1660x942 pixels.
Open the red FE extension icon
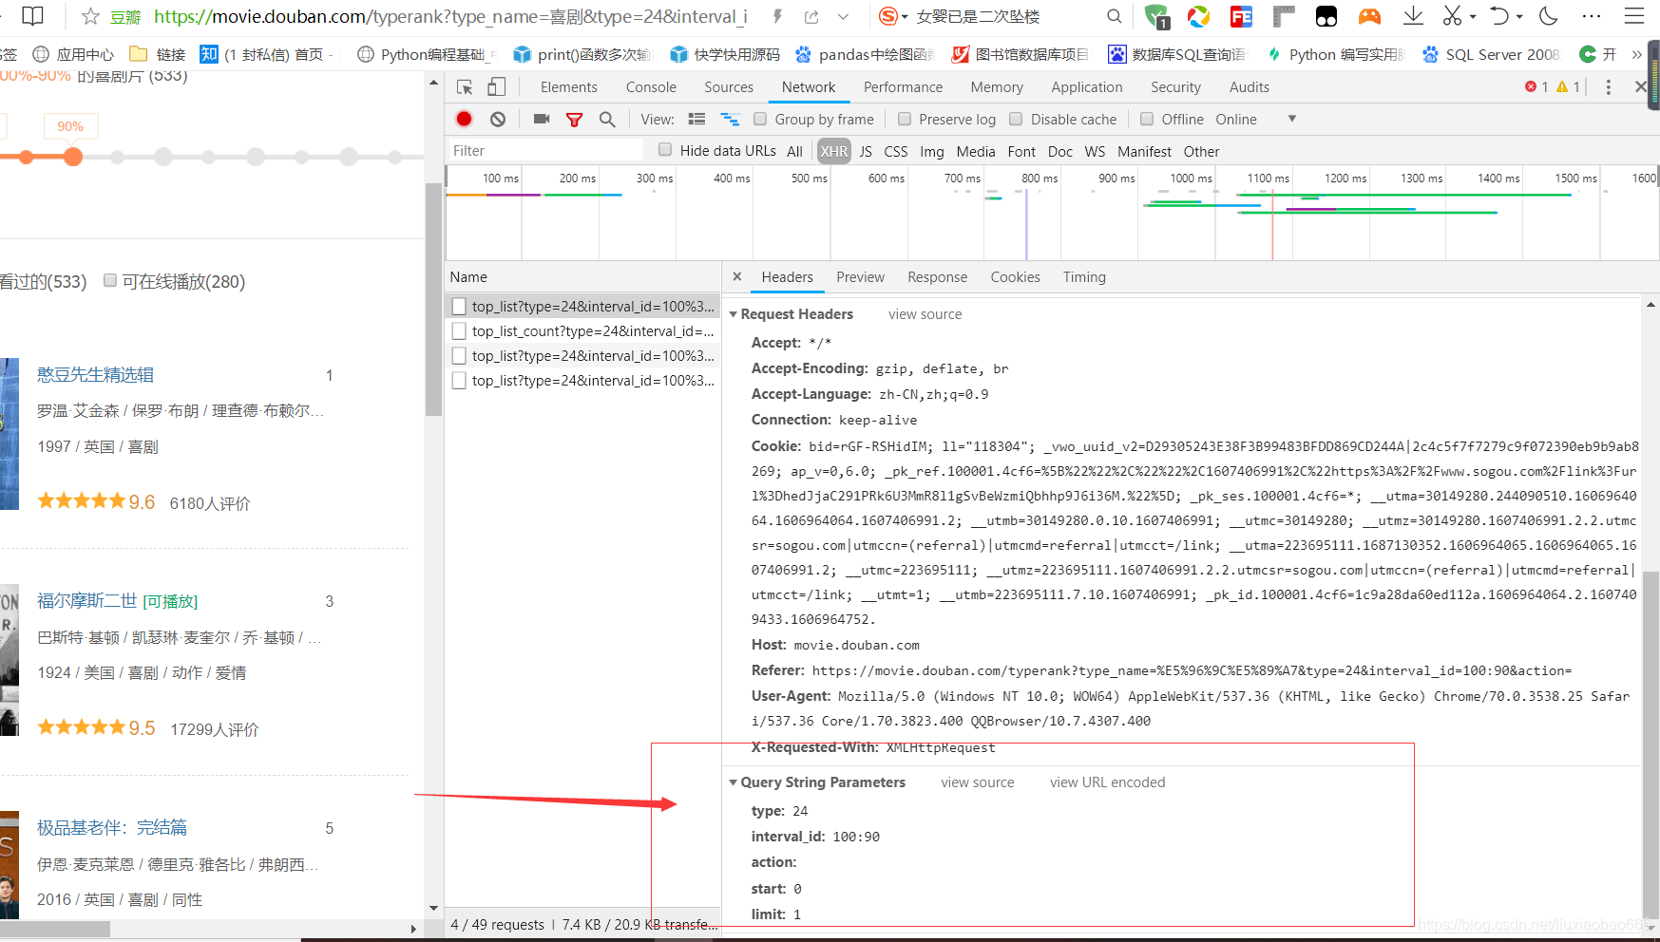tap(1241, 16)
